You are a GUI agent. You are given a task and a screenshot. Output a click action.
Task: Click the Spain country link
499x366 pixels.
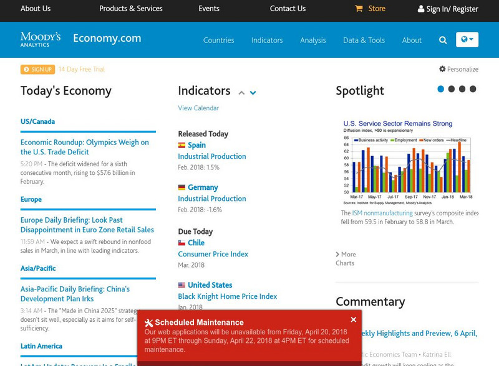[196, 145]
